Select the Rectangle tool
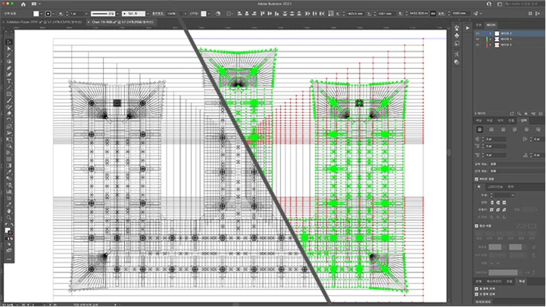Image resolution: width=546 pixels, height=307 pixels. pyautogui.click(x=9, y=95)
